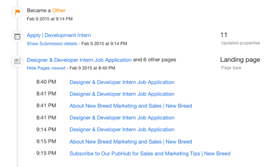Open Job Application link directly above 8:41 About link

[122, 94]
